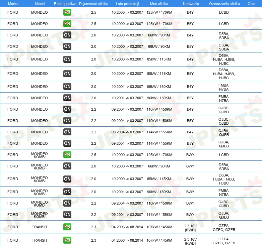
Task: Click the Pojemność silnika column header
Action: point(93,4)
